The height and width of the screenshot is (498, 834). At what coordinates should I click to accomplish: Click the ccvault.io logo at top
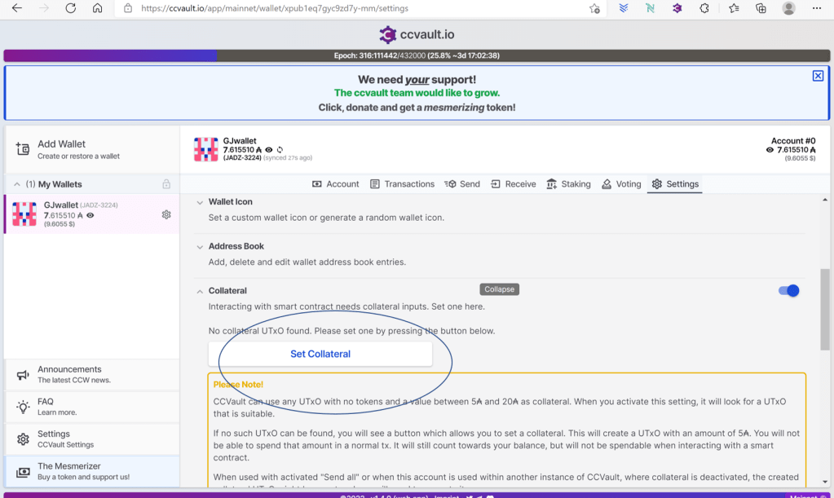click(417, 34)
